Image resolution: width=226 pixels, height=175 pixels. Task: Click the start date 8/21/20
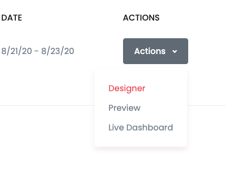pyautogui.click(x=17, y=51)
